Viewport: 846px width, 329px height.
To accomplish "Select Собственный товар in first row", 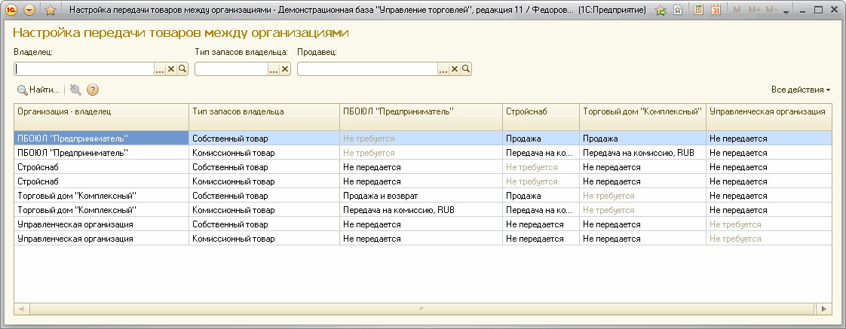I will tap(265, 139).
